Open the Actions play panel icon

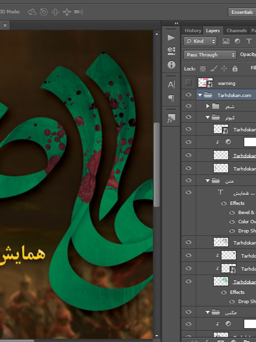pyautogui.click(x=171, y=38)
